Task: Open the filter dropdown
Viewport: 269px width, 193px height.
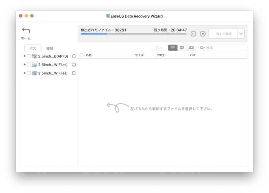Action: coord(159,48)
